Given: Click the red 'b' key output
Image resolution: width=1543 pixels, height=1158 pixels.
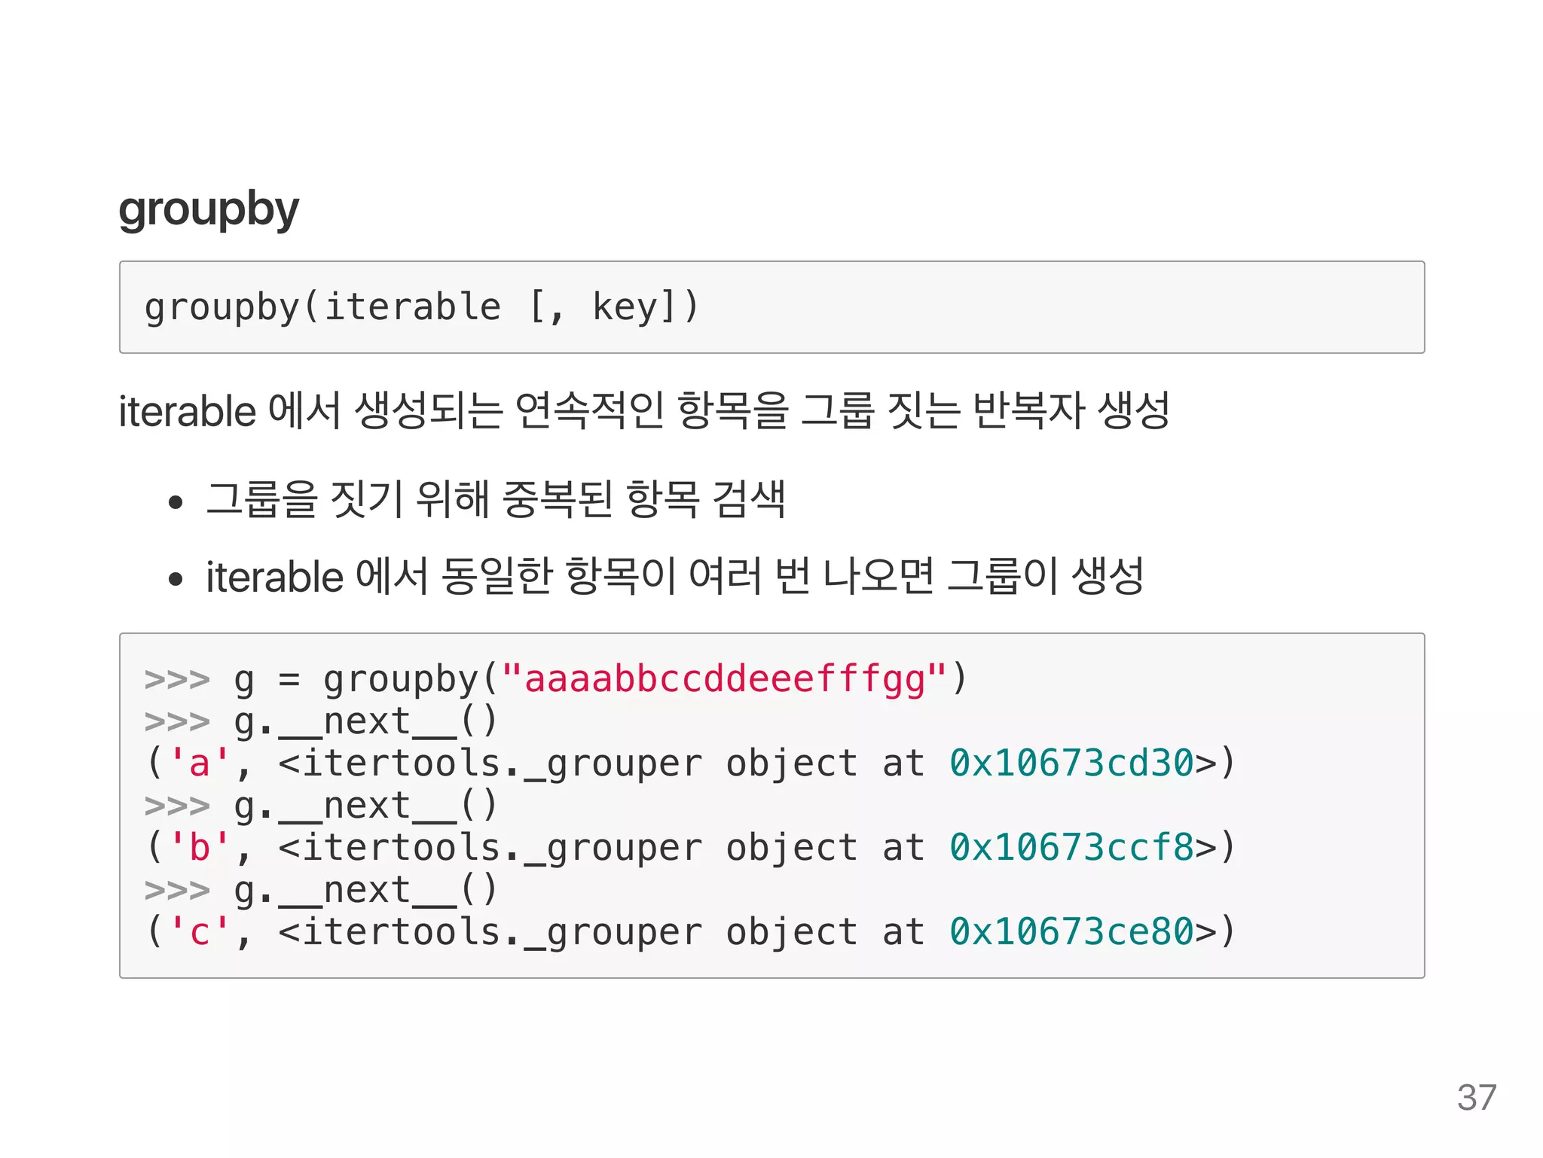Looking at the screenshot, I should coord(200,848).
